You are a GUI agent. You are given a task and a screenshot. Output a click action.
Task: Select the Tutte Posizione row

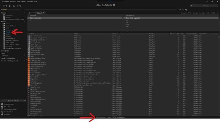coord(75,18)
